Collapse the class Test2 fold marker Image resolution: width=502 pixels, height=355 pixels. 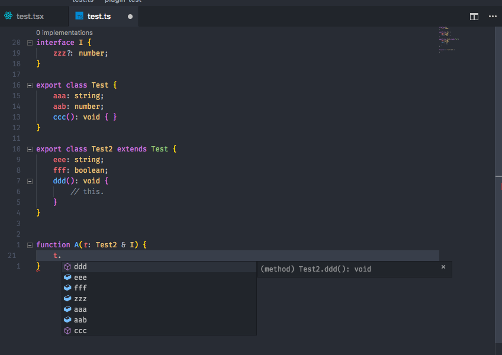tap(30, 149)
